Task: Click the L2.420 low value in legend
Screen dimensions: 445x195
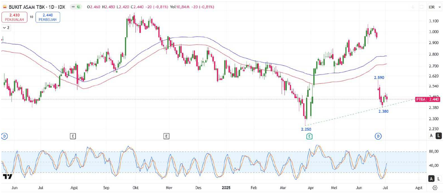Action: pos(122,7)
